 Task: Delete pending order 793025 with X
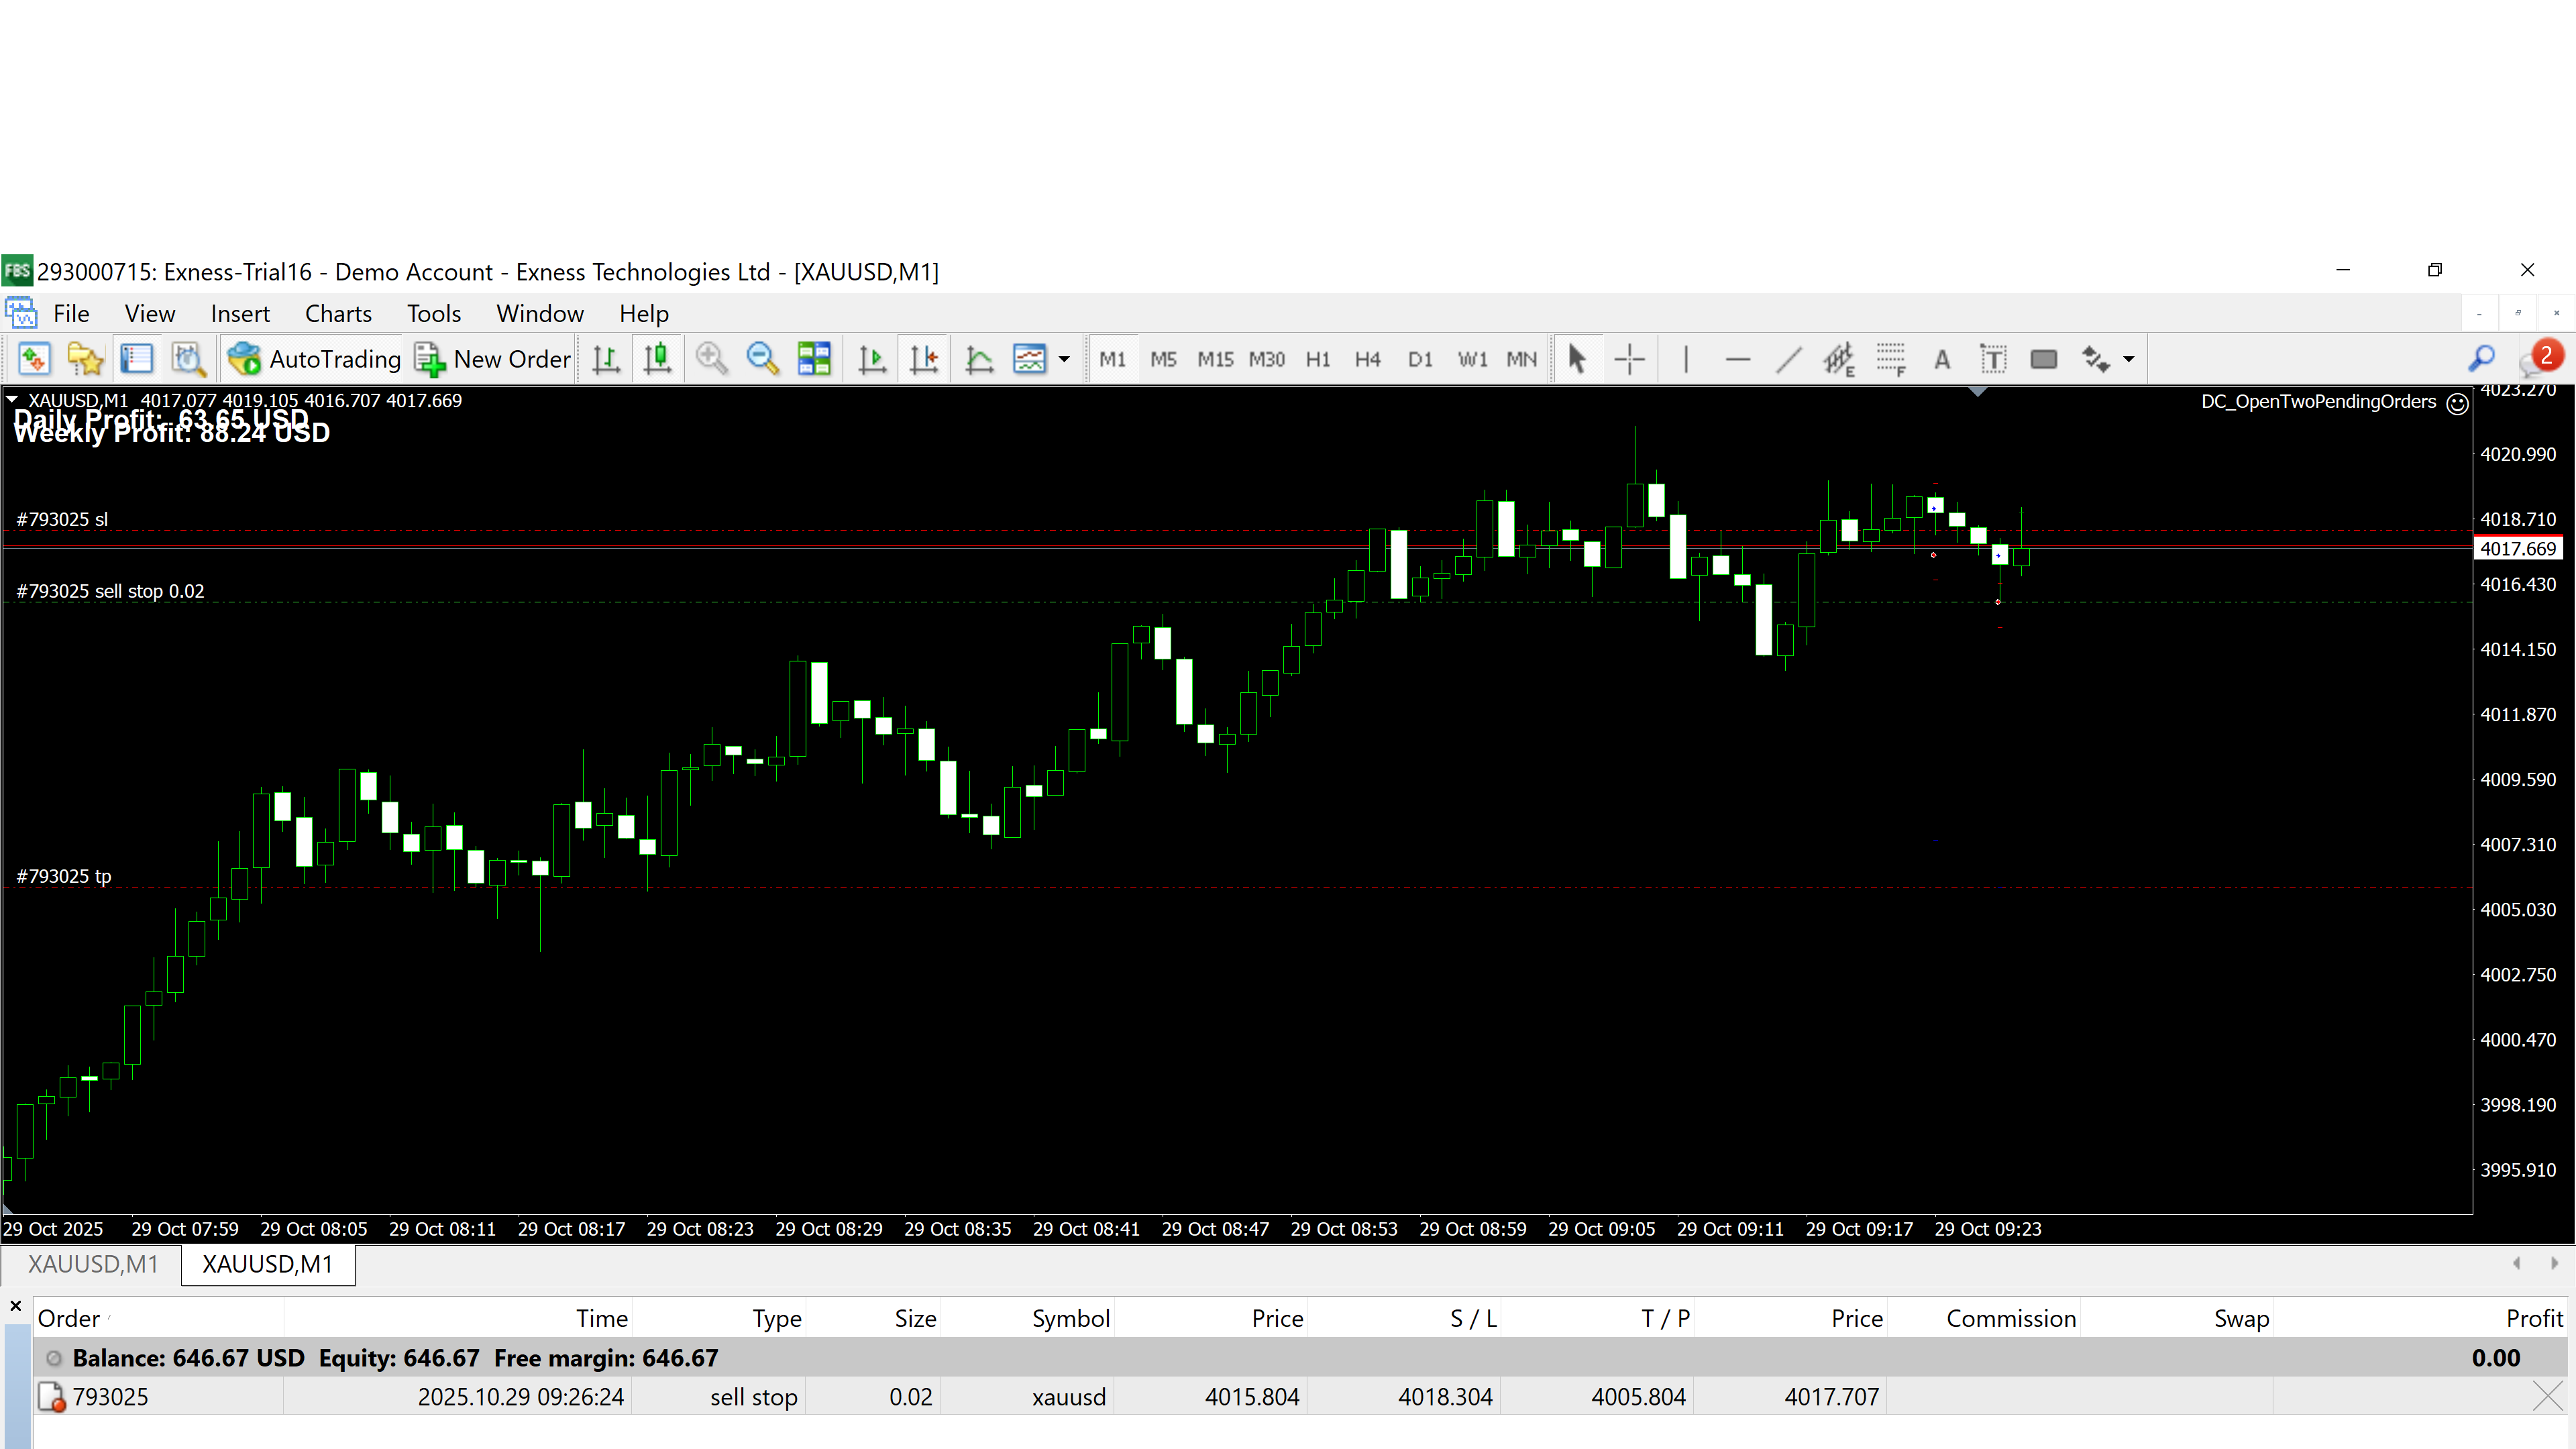pyautogui.click(x=2547, y=1396)
